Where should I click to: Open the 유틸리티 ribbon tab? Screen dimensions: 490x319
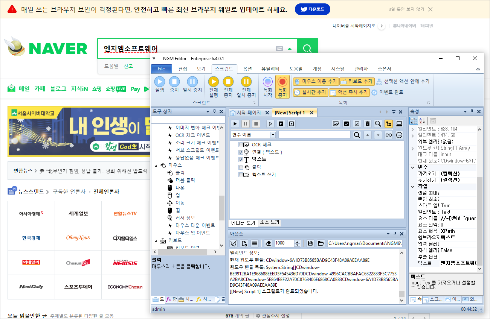coord(270,69)
